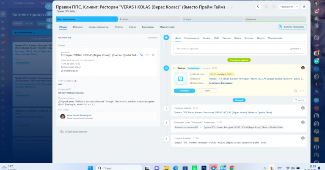Select the Комментарий timeline tab
Viewport: 325px width, 170px height.
click(x=192, y=38)
